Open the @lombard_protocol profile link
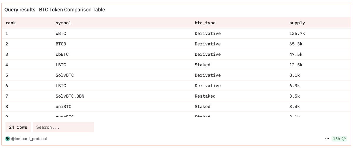 (x=29, y=139)
